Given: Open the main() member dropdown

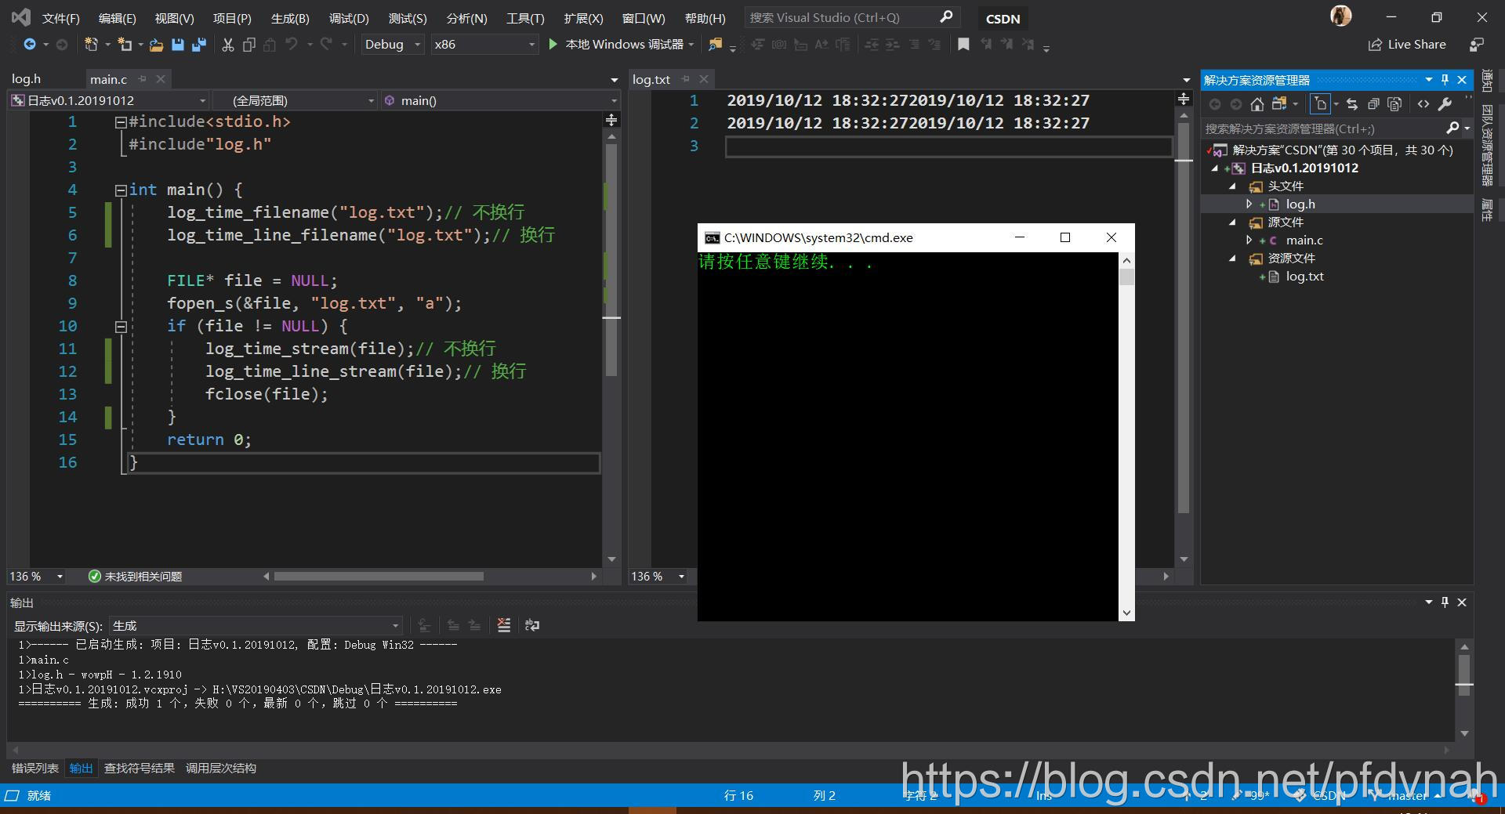Looking at the screenshot, I should [500, 100].
